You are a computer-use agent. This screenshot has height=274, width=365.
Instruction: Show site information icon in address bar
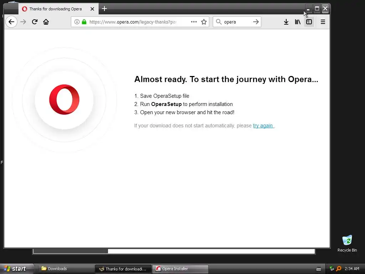click(x=77, y=22)
